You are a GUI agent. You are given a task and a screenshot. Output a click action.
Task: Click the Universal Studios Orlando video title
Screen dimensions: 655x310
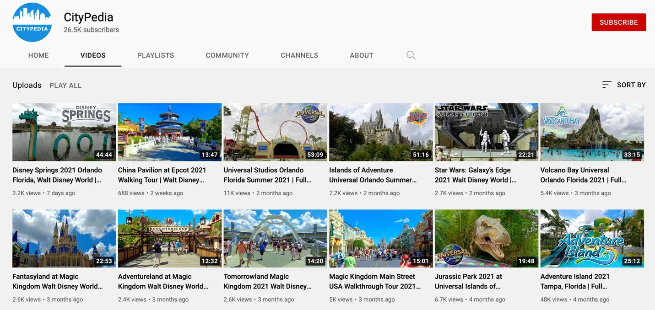point(267,175)
